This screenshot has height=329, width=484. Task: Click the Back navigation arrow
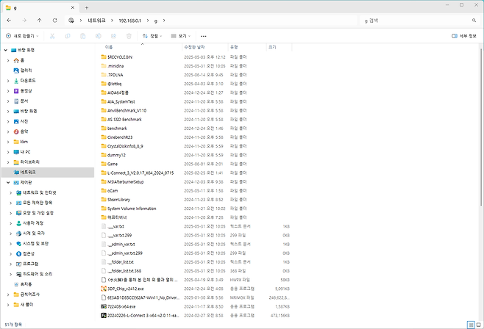9,21
